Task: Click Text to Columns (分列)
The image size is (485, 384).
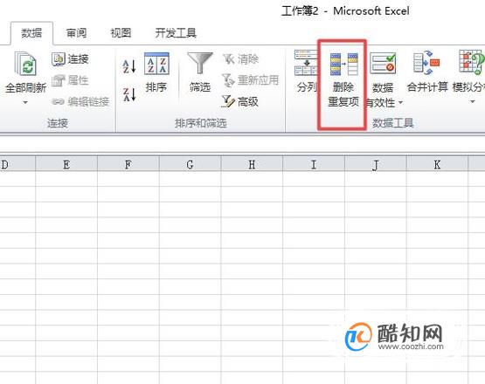Action: pyautogui.click(x=306, y=72)
